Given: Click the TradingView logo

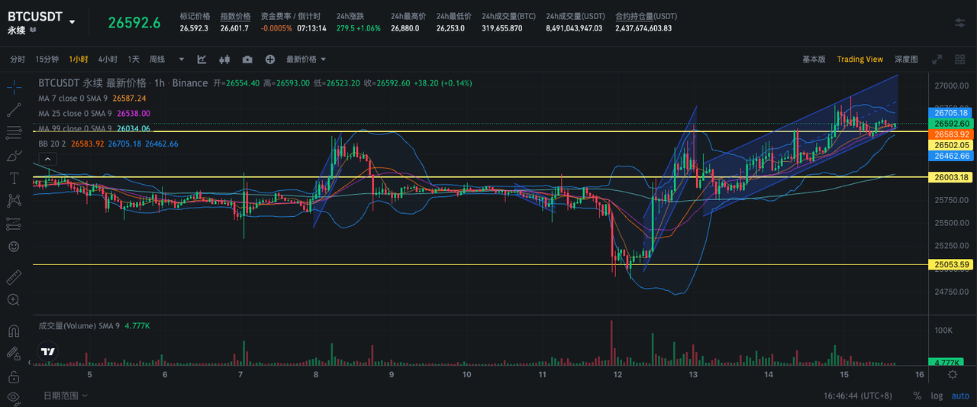Looking at the screenshot, I should tap(48, 353).
